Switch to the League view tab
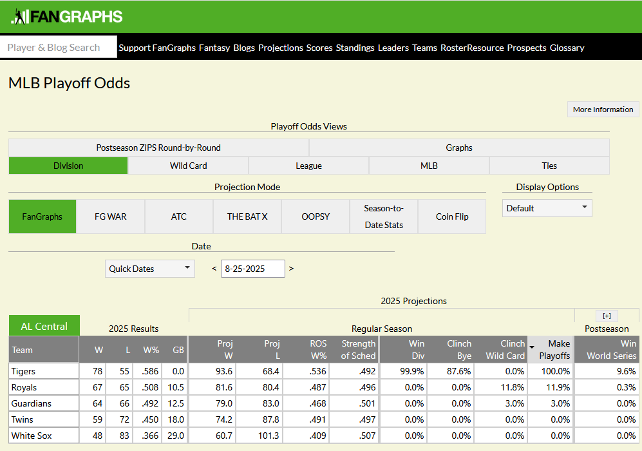The image size is (642, 451). coord(308,166)
